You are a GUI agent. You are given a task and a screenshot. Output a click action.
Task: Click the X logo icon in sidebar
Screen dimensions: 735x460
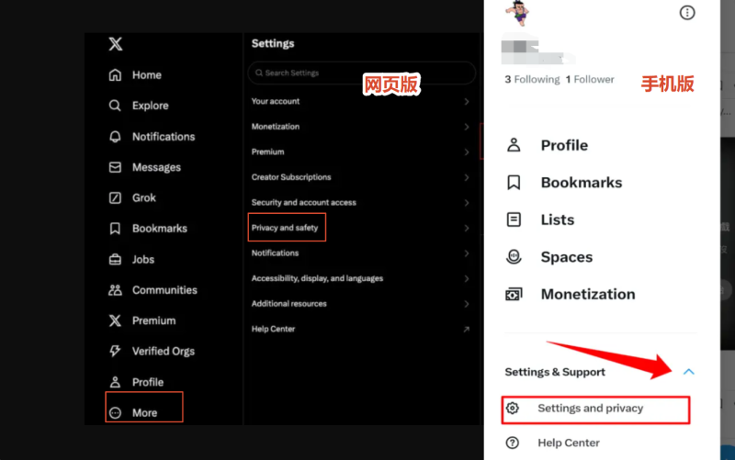click(116, 44)
